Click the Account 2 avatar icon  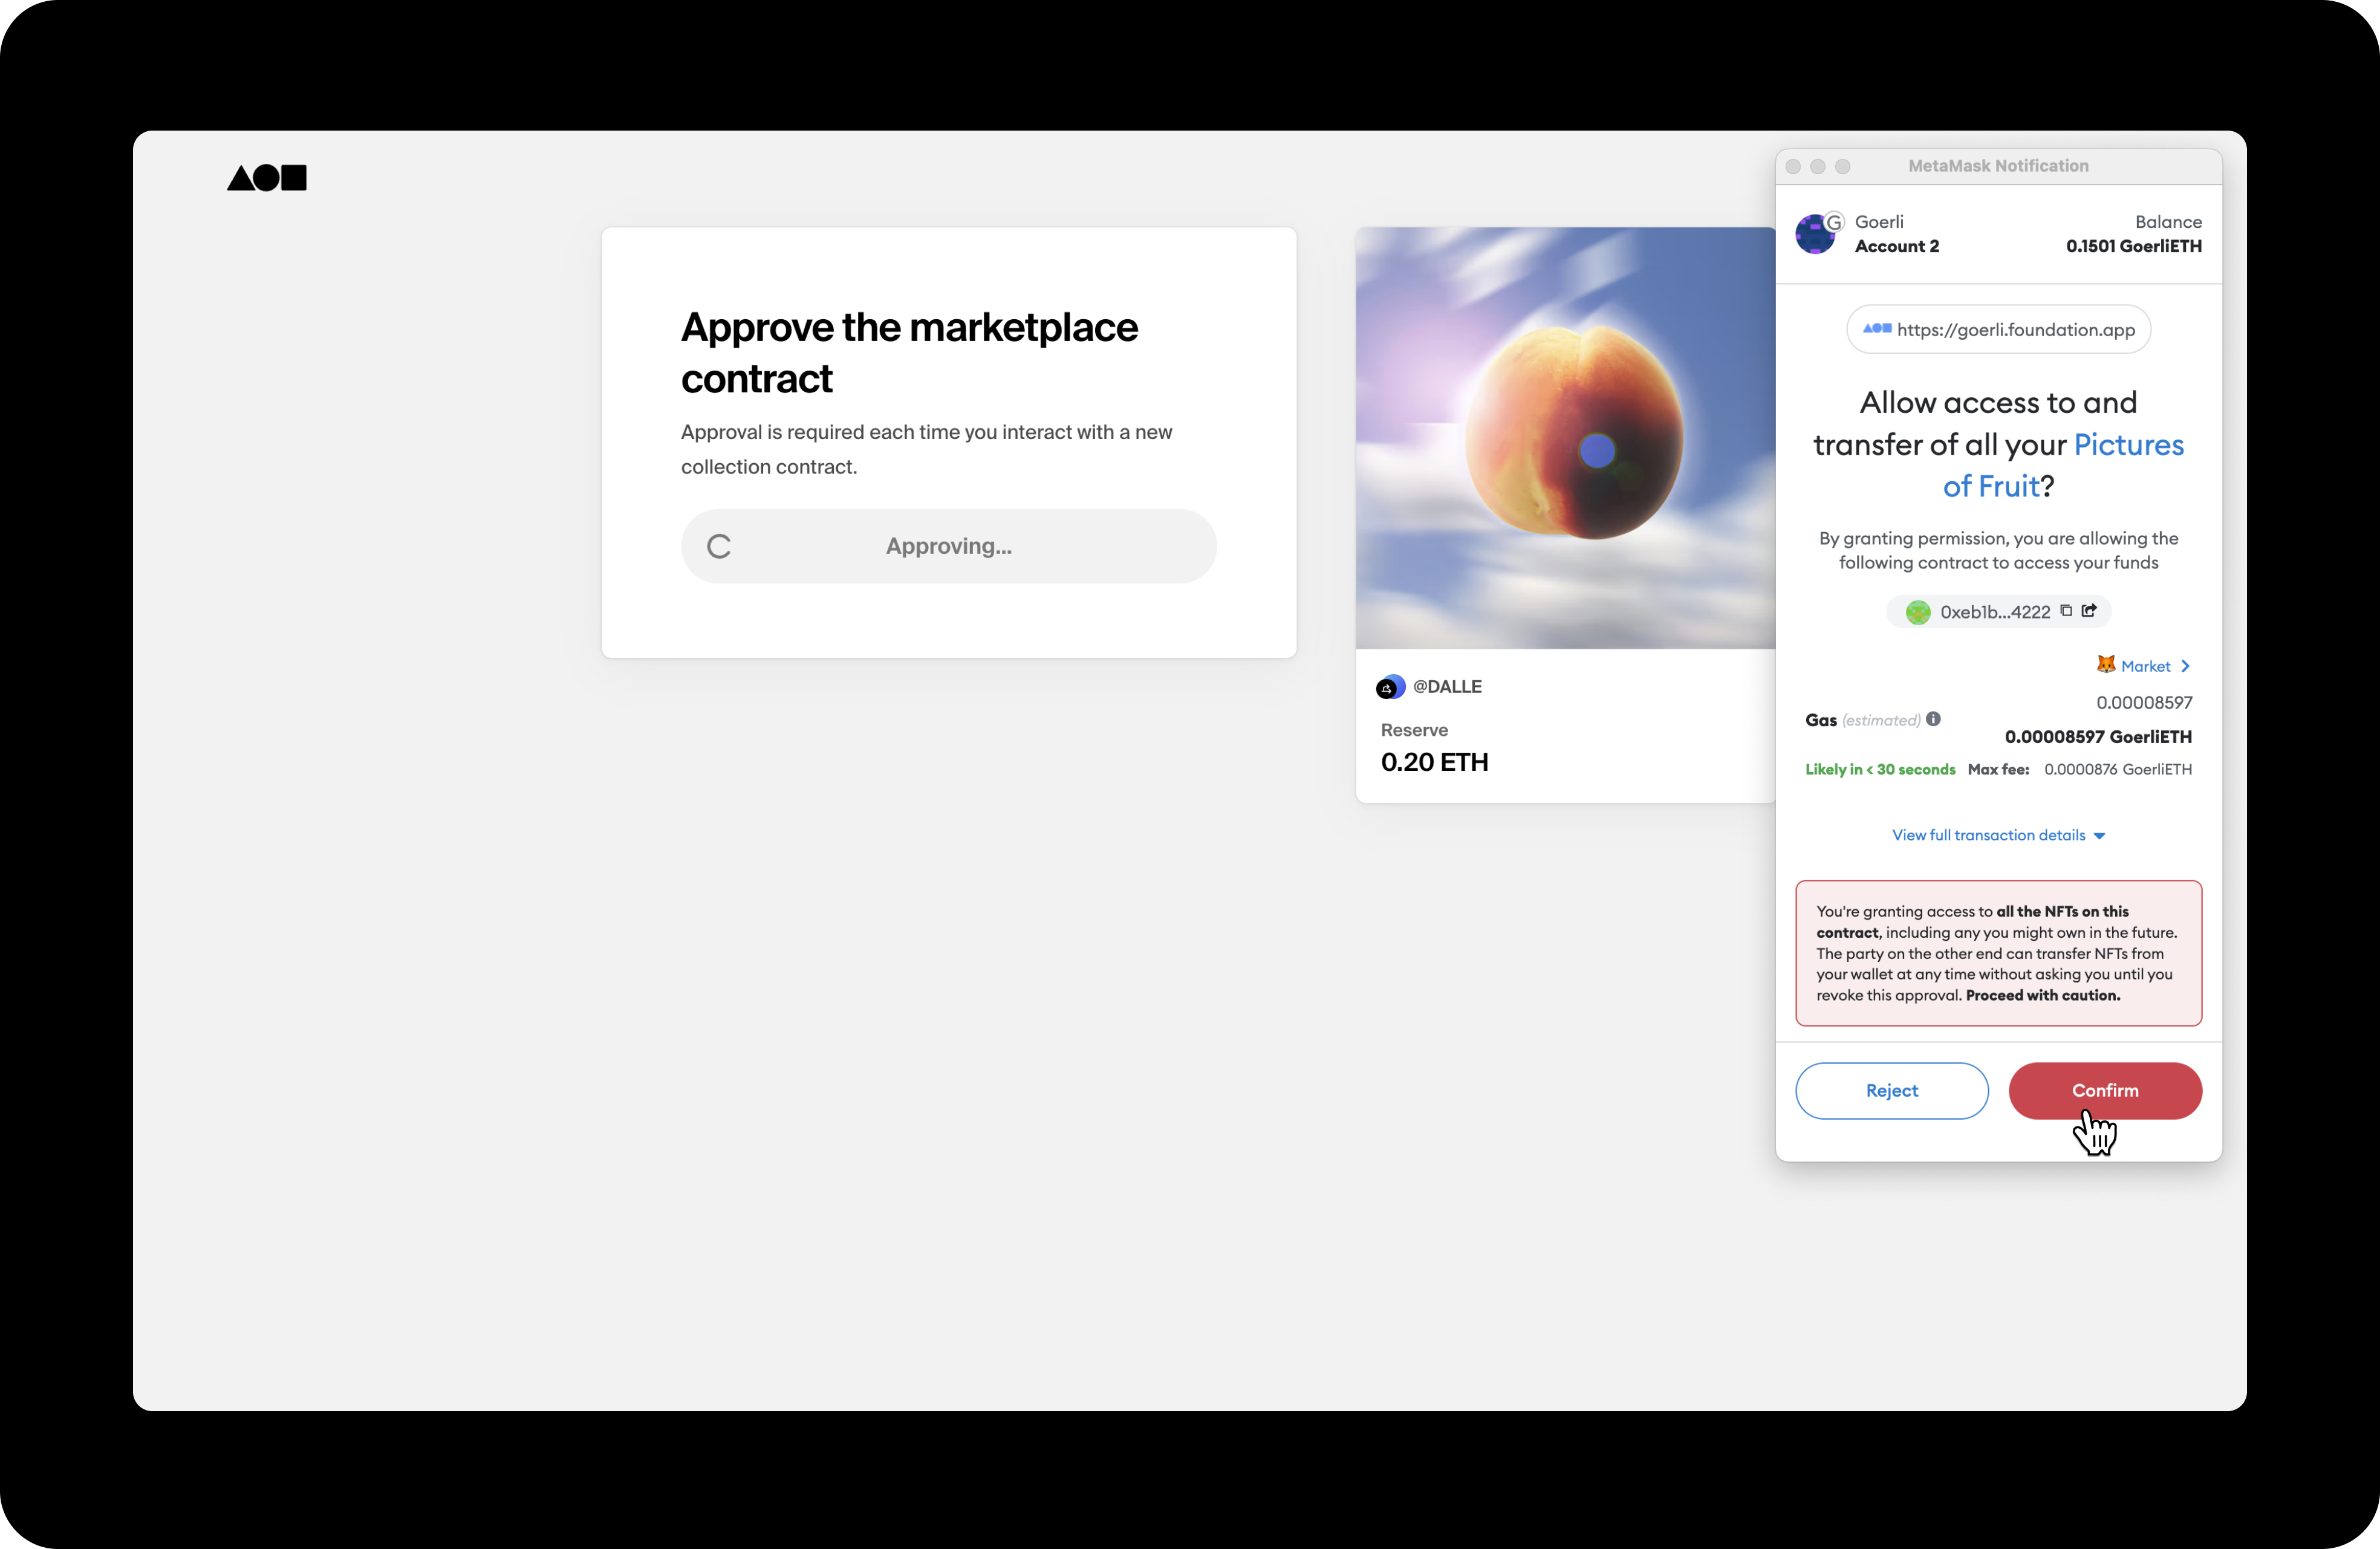point(1815,234)
